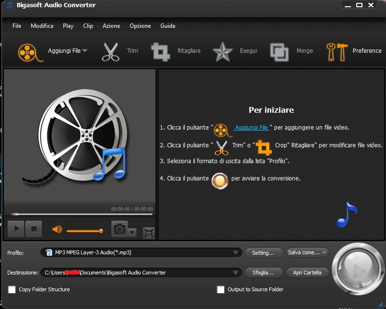The width and height of the screenshot is (386, 309).
Task: Open the Azione menu
Action: click(111, 26)
